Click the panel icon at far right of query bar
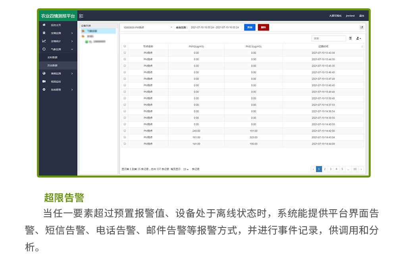The image size is (408, 258). 362,27
